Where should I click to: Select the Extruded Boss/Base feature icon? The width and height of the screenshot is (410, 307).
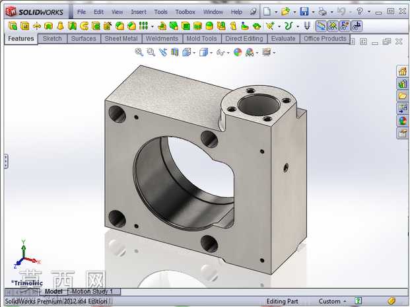tap(13, 26)
